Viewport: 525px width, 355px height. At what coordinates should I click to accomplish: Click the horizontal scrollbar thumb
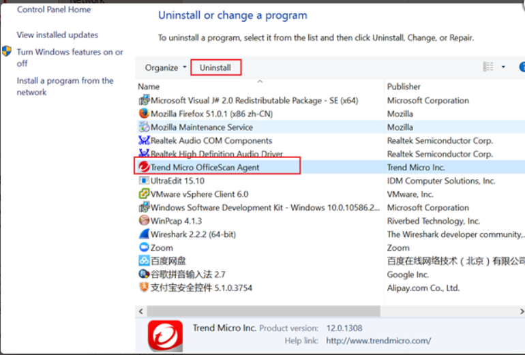point(263,311)
